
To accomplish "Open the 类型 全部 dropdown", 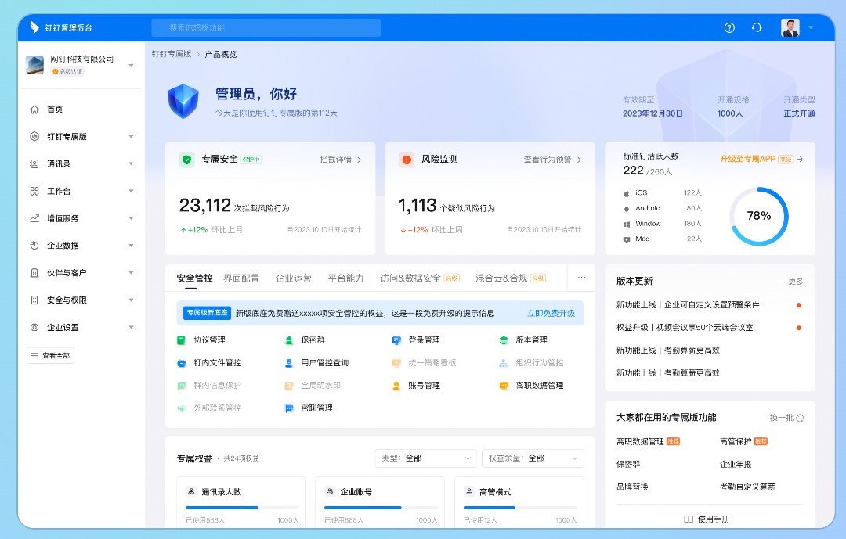I will click(x=425, y=458).
